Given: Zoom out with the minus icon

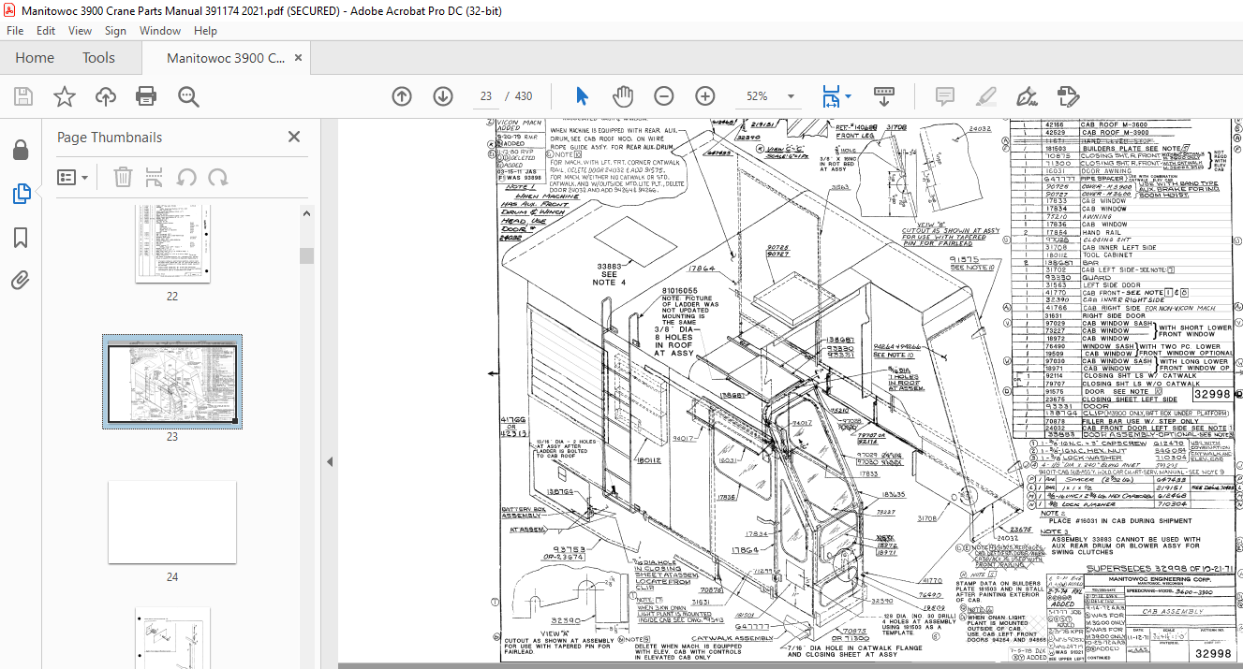Looking at the screenshot, I should pyautogui.click(x=664, y=96).
